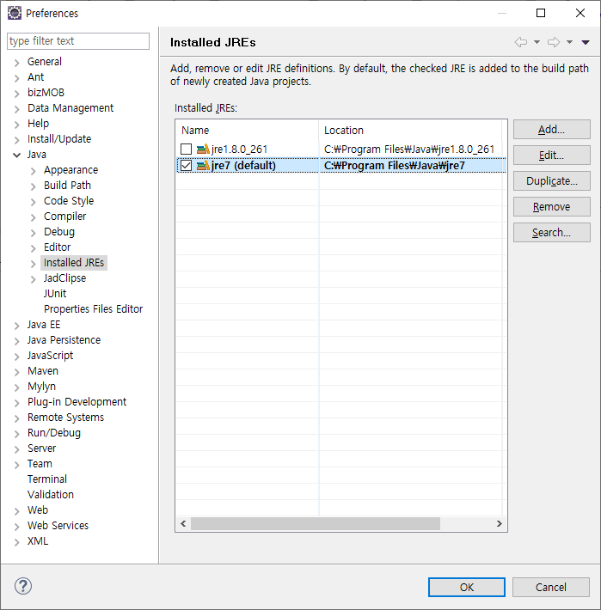Open the back history dropdown arrow
The height and width of the screenshot is (610, 601).
click(537, 42)
